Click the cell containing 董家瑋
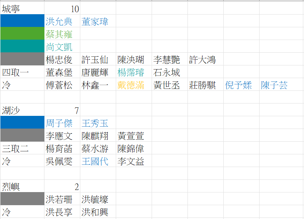 (98, 21)
